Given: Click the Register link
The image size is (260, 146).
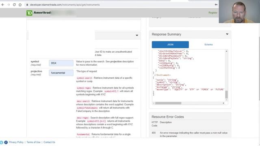Looking at the screenshot, I should pos(213,13).
